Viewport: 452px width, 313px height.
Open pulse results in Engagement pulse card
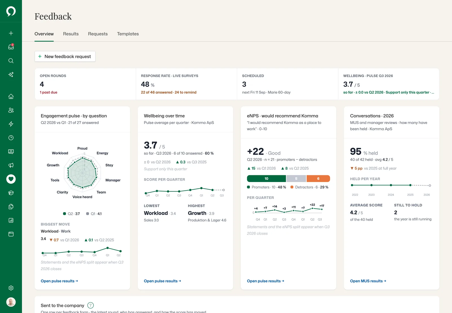click(59, 281)
